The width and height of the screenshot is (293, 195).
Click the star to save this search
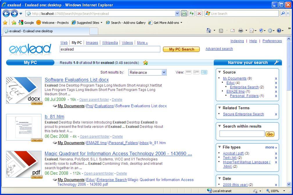coord(145,62)
